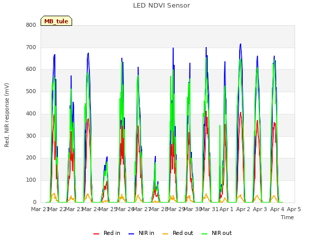Click the 0 y-axis tick label

[35, 202]
